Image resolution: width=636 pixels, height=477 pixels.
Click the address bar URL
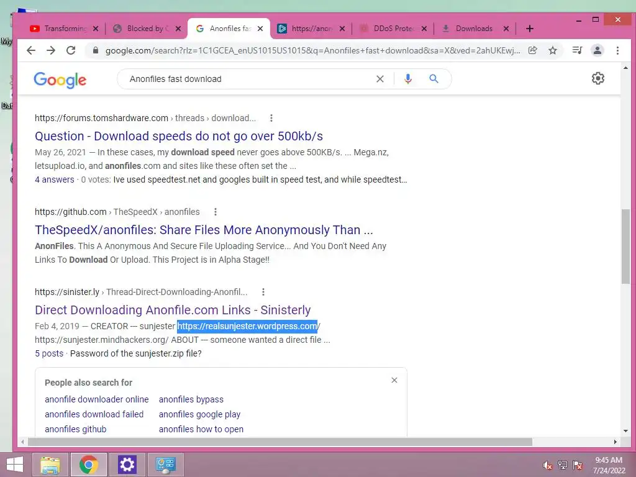[312, 50]
